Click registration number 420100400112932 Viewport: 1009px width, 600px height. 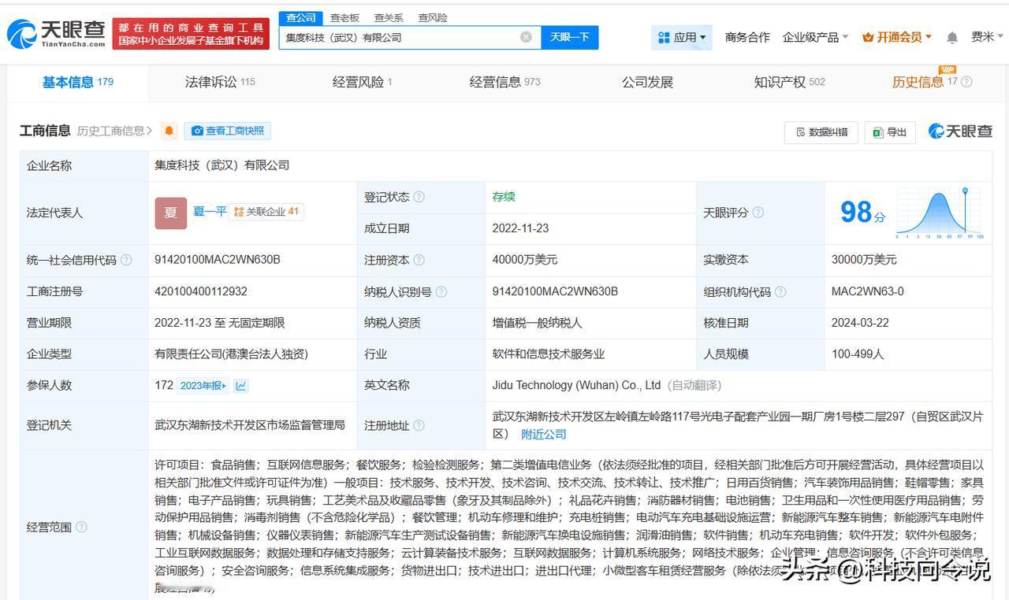point(201,291)
